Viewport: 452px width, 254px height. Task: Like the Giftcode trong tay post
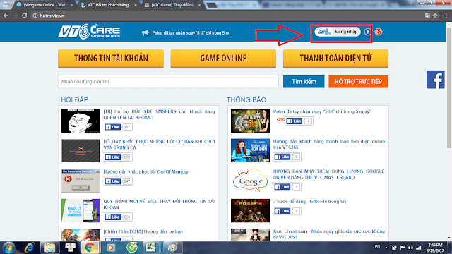point(282,211)
